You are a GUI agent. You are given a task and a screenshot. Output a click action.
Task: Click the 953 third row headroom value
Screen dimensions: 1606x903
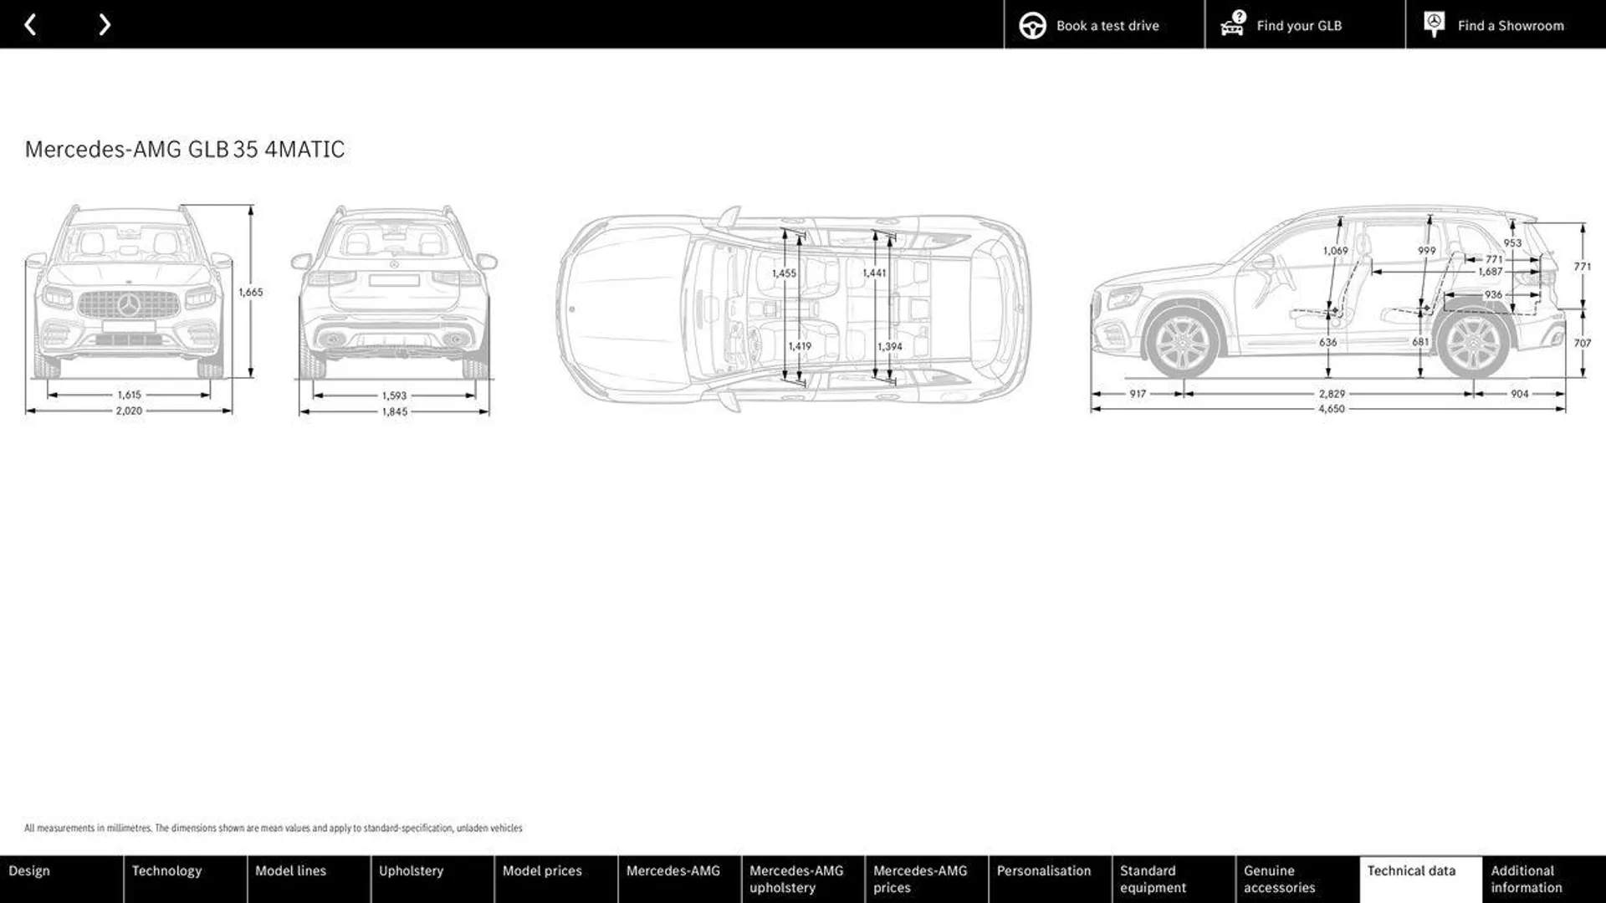click(1512, 243)
